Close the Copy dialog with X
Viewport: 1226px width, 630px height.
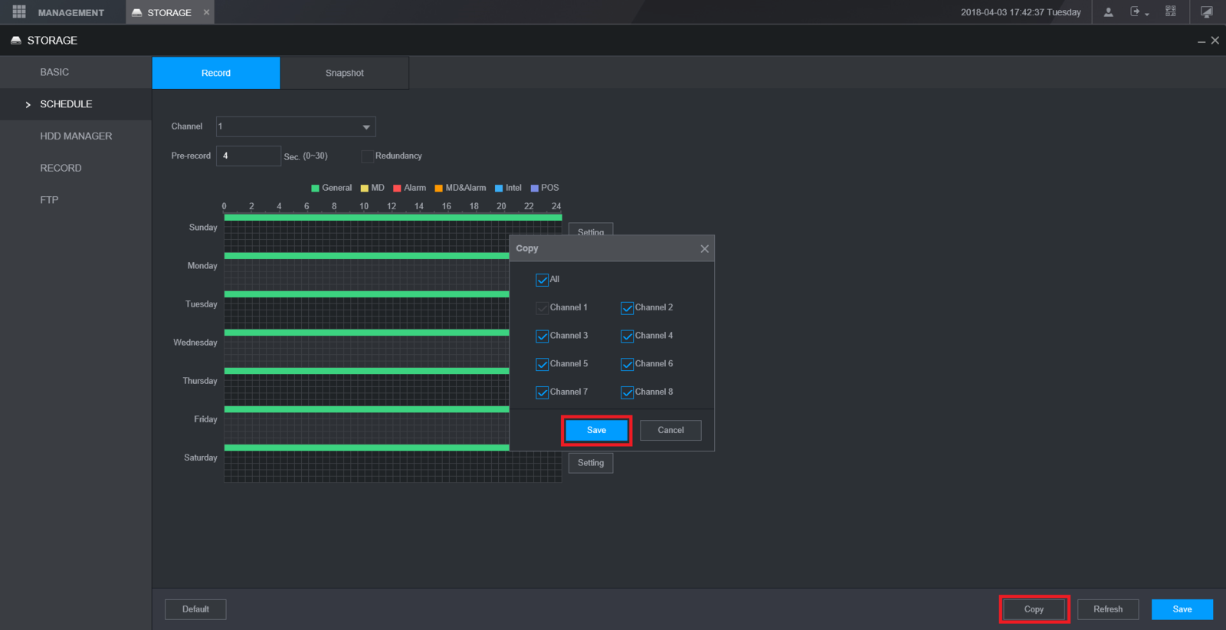[x=704, y=249]
